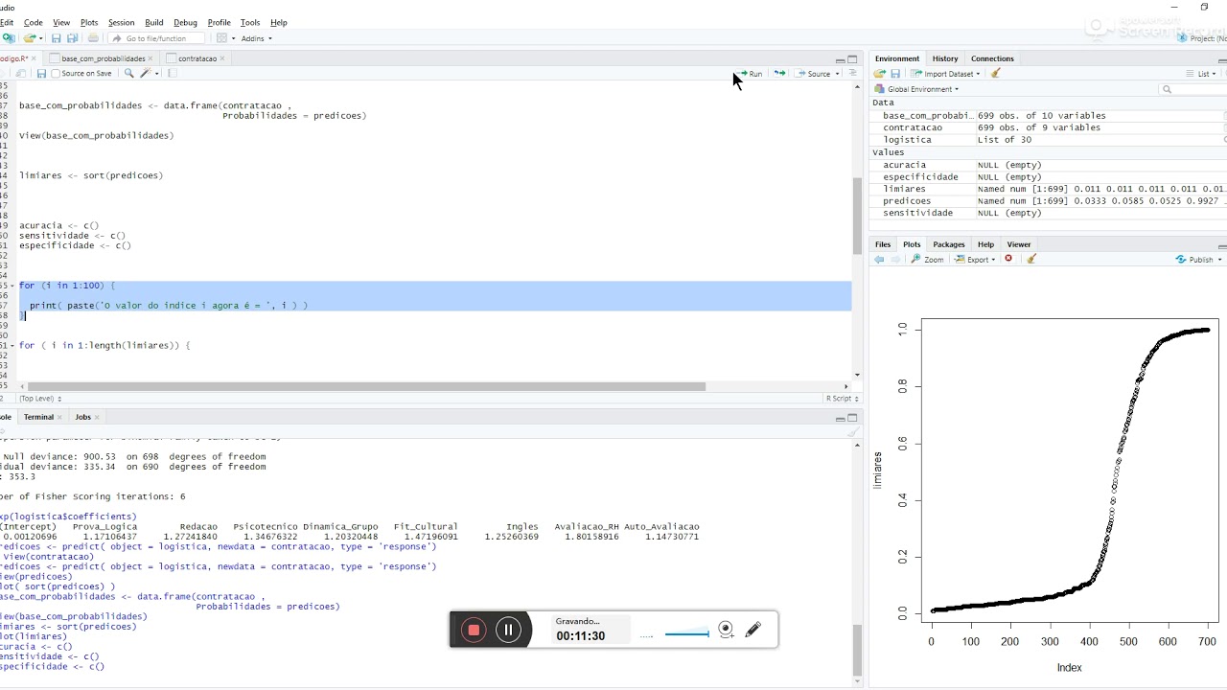The height and width of the screenshot is (690, 1227).
Task: Open the Global Environment selector
Action: point(916,89)
